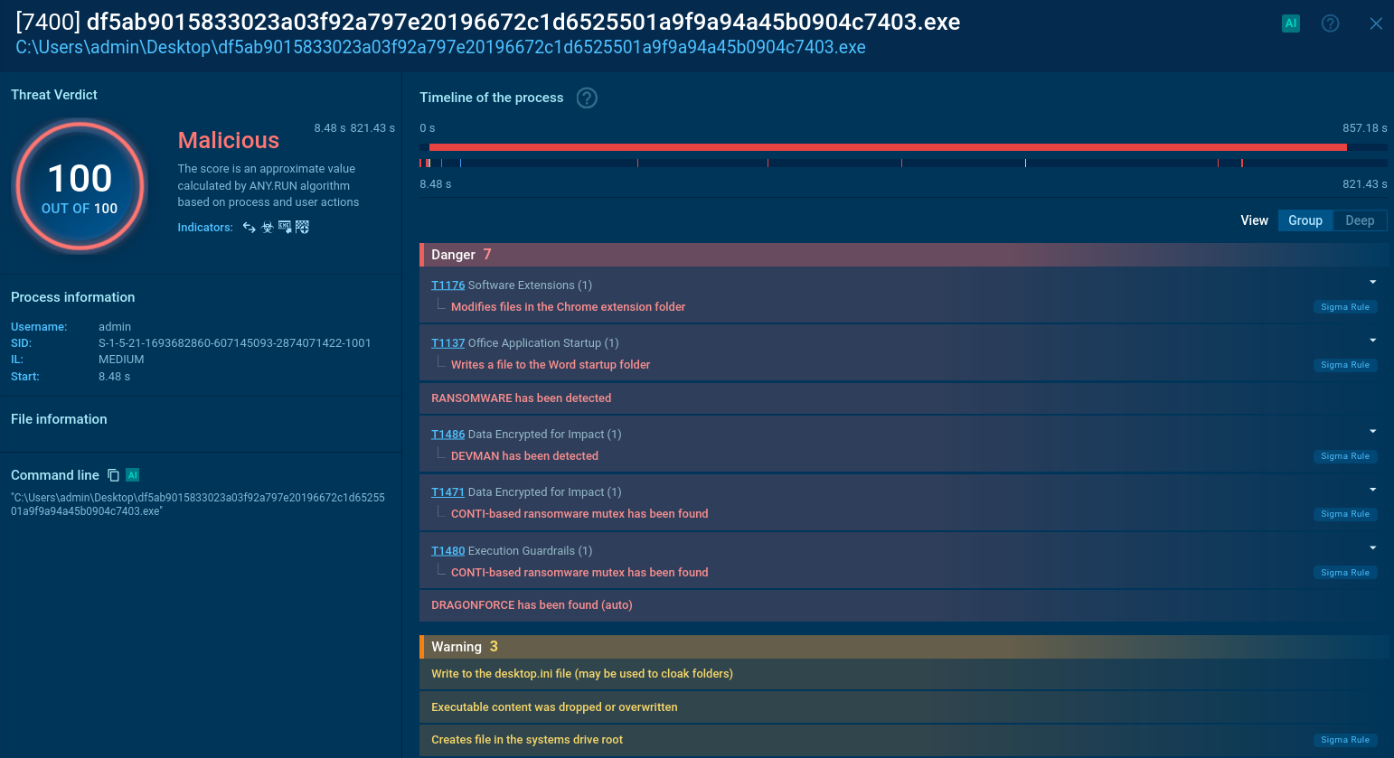
Task: Click the yellow marker on the timeline
Action: click(1025, 164)
